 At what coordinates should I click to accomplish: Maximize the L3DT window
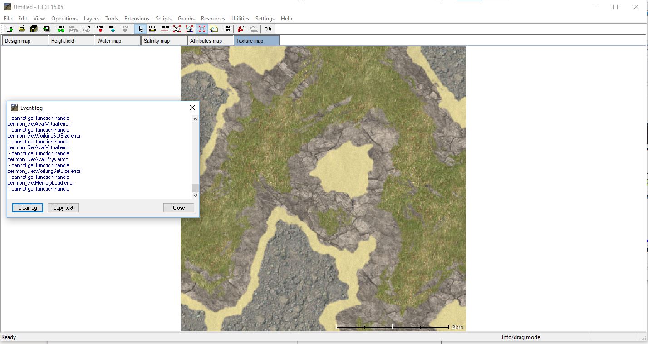pos(615,7)
